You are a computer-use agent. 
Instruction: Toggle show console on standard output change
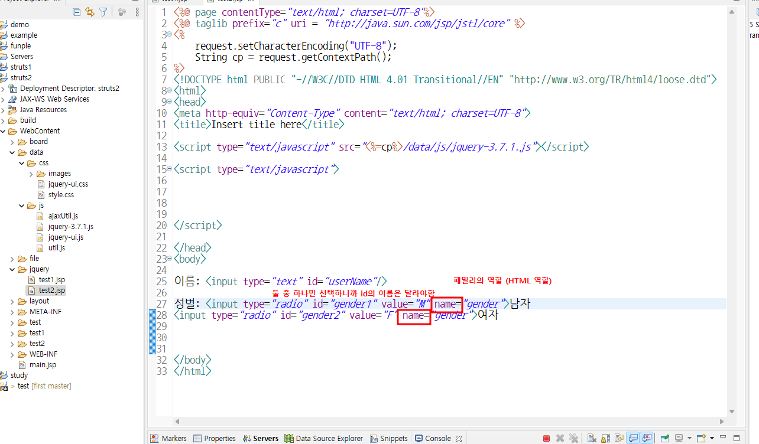[x=633, y=438]
